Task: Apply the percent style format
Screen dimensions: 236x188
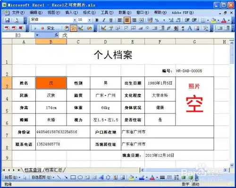Action: point(157,20)
